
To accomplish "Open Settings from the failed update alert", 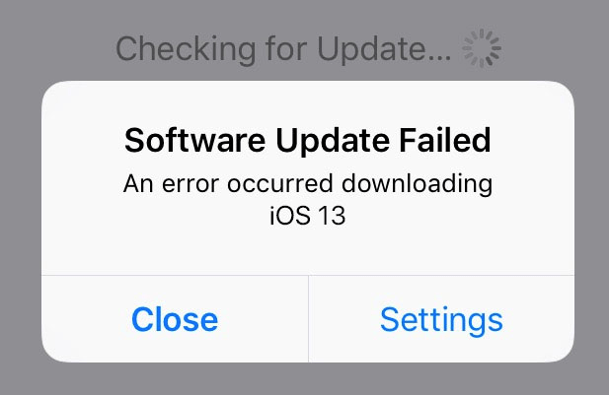I will pos(441,319).
